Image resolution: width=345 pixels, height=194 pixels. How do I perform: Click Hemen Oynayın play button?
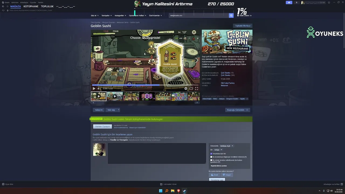tap(102, 126)
